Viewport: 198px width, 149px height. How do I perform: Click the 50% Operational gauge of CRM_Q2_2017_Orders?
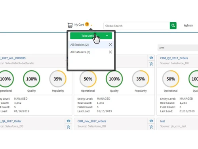[x=171, y=79]
